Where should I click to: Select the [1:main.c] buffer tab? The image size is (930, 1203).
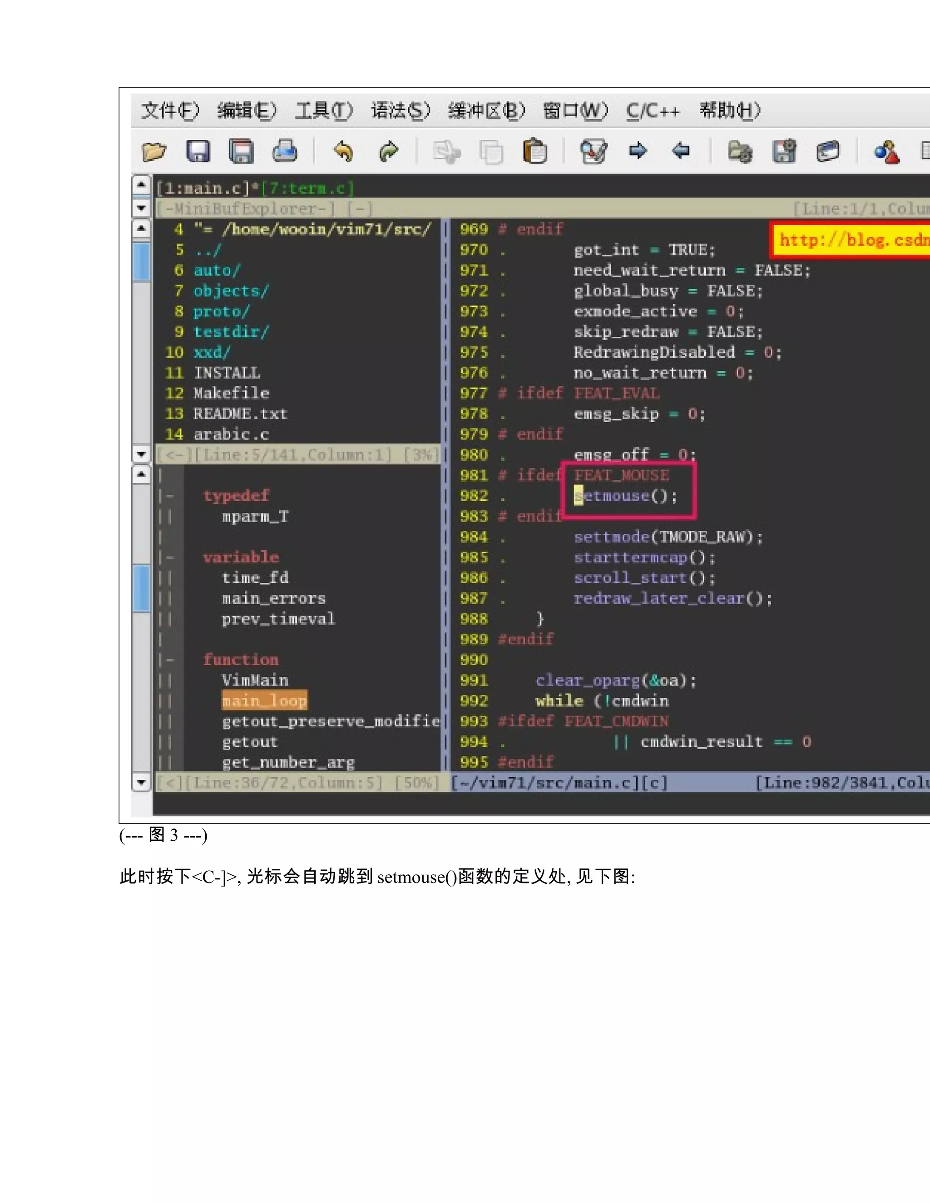point(203,188)
